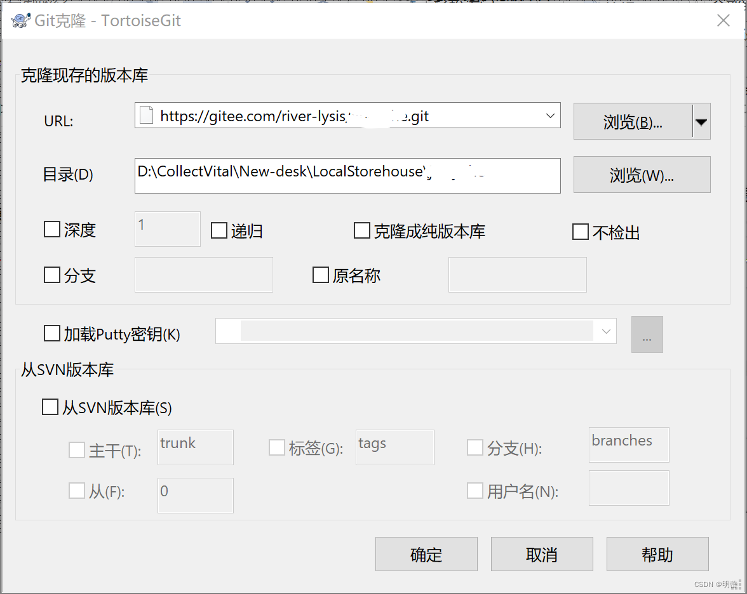Click the ... Putty key browse button

tap(647, 334)
